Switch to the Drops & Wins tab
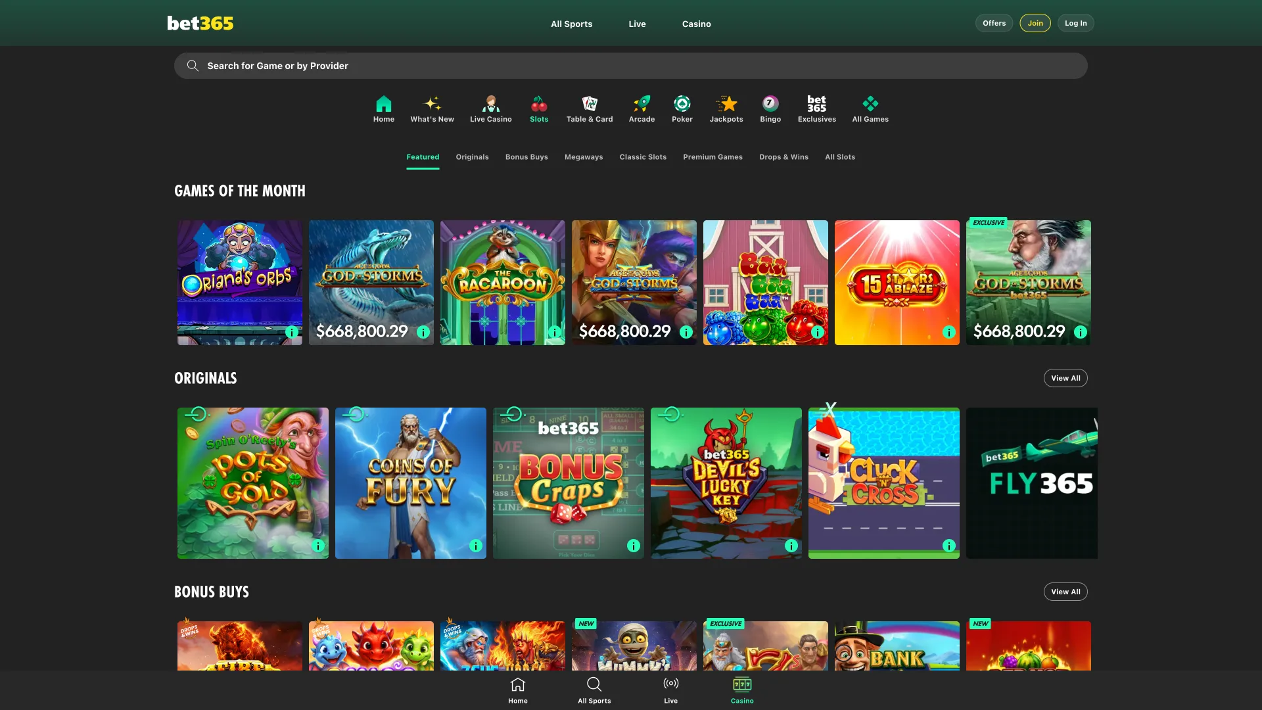1262x710 pixels. click(x=783, y=157)
